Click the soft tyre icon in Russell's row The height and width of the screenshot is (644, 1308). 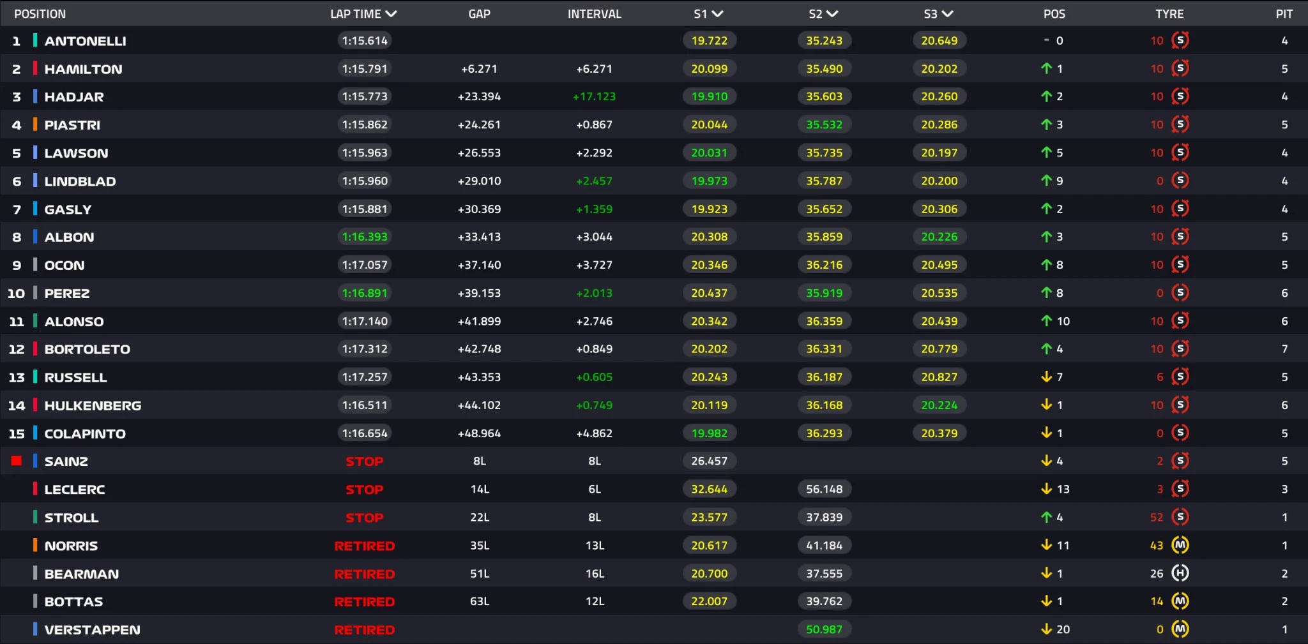click(x=1180, y=377)
